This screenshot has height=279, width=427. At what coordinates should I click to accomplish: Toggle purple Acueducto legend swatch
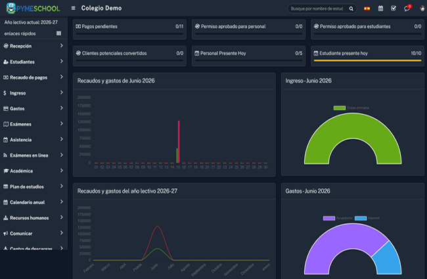click(329, 218)
